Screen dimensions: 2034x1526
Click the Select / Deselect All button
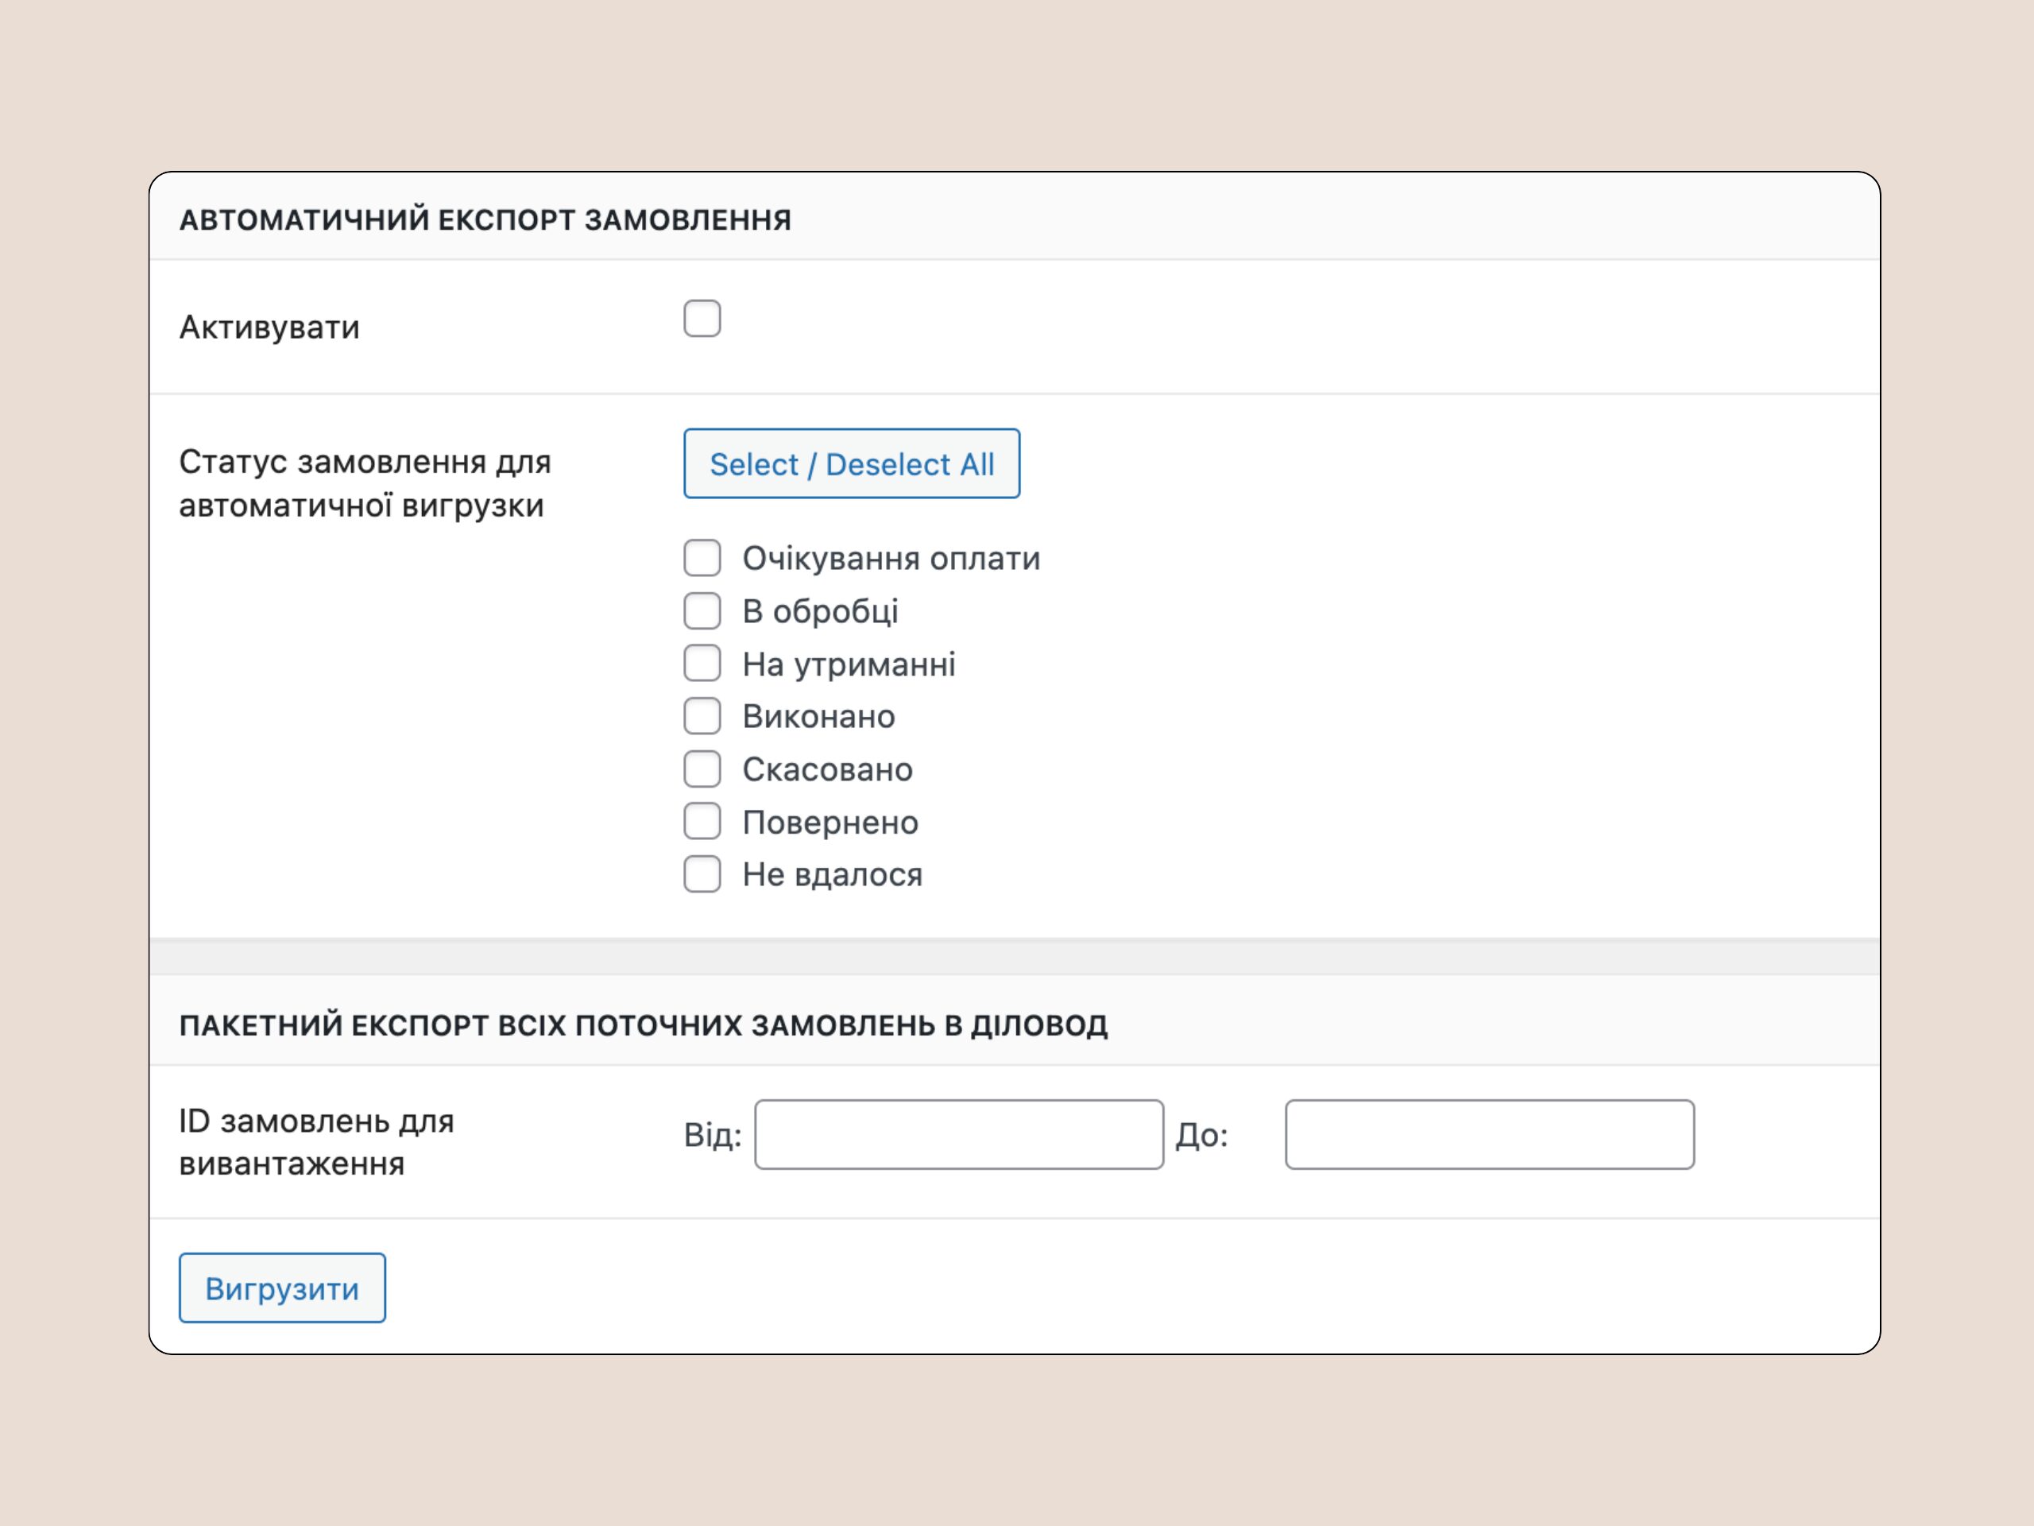pos(852,463)
